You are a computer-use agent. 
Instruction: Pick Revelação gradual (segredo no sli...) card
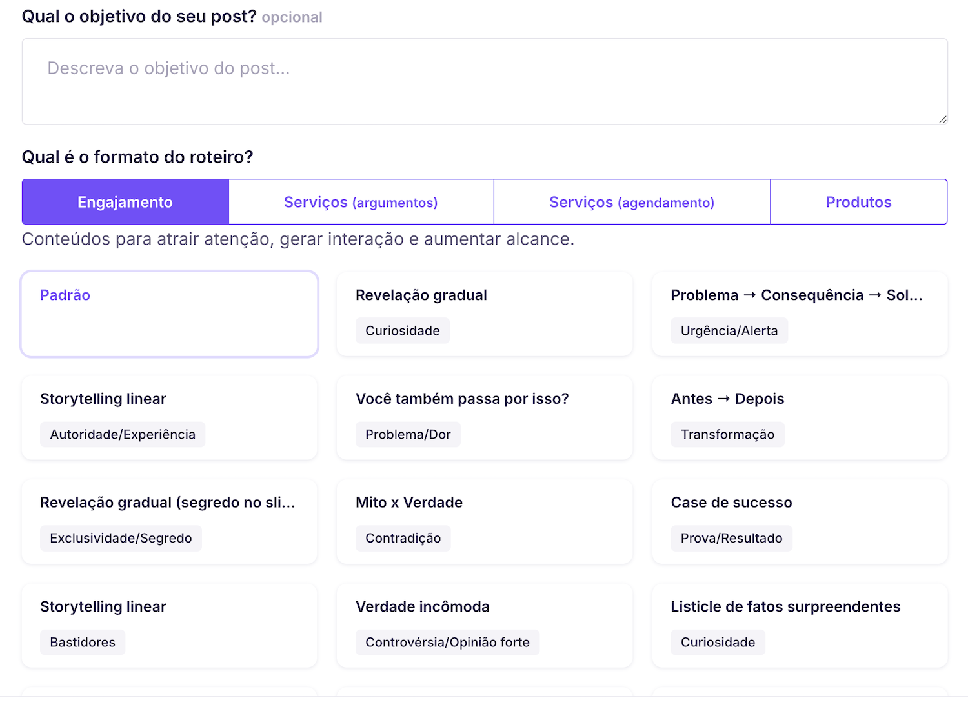click(x=169, y=521)
